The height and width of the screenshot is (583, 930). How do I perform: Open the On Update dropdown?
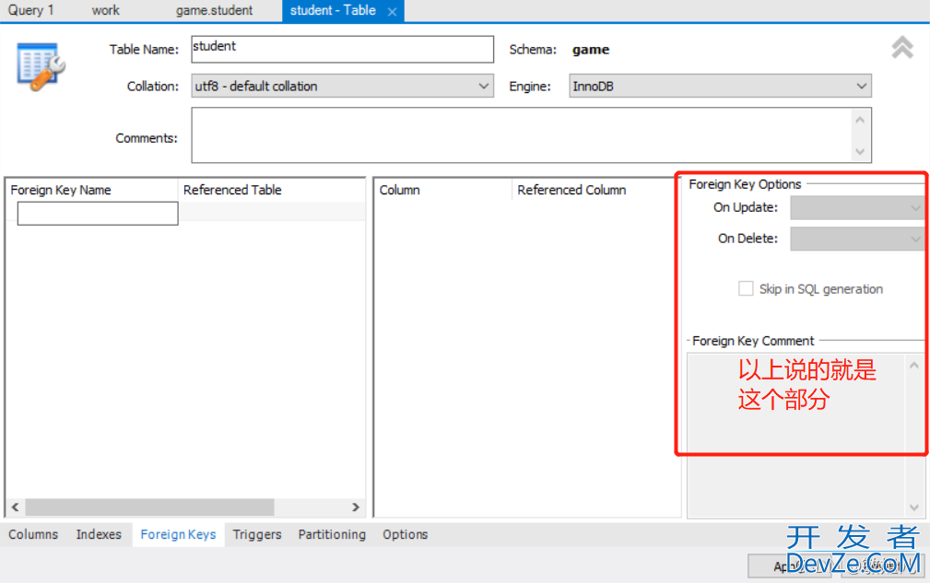[857, 208]
